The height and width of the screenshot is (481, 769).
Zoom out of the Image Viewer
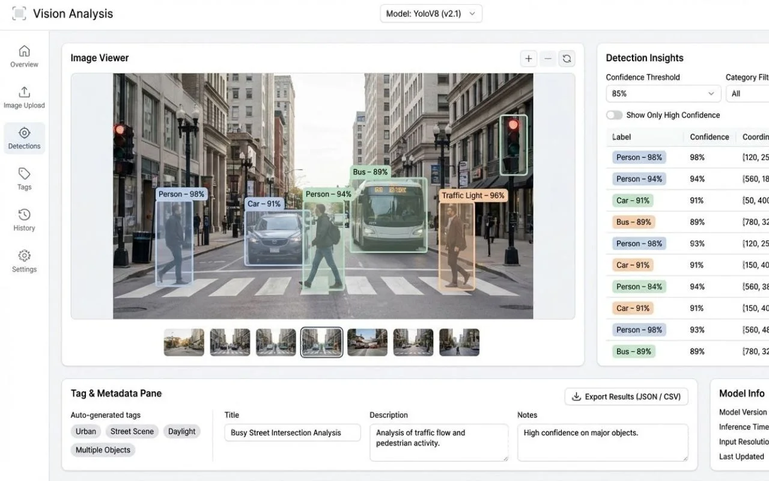click(x=547, y=58)
